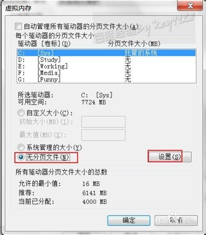The height and width of the screenshot is (235, 206).
Task: Close the Virtual Memory dialog
Action: [x=190, y=6]
